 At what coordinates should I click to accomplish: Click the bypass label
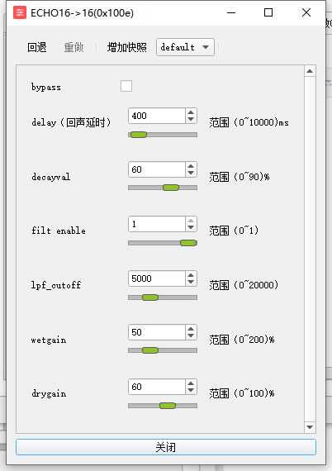tap(46, 87)
